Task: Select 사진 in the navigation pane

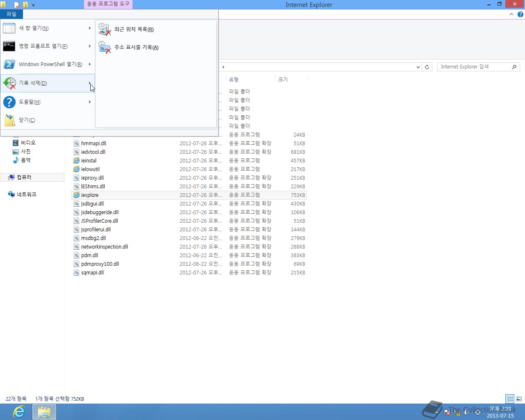Action: pos(25,151)
